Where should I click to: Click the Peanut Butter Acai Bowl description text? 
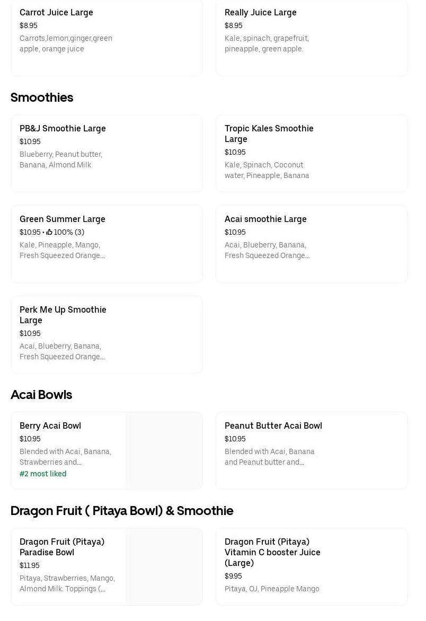click(269, 457)
